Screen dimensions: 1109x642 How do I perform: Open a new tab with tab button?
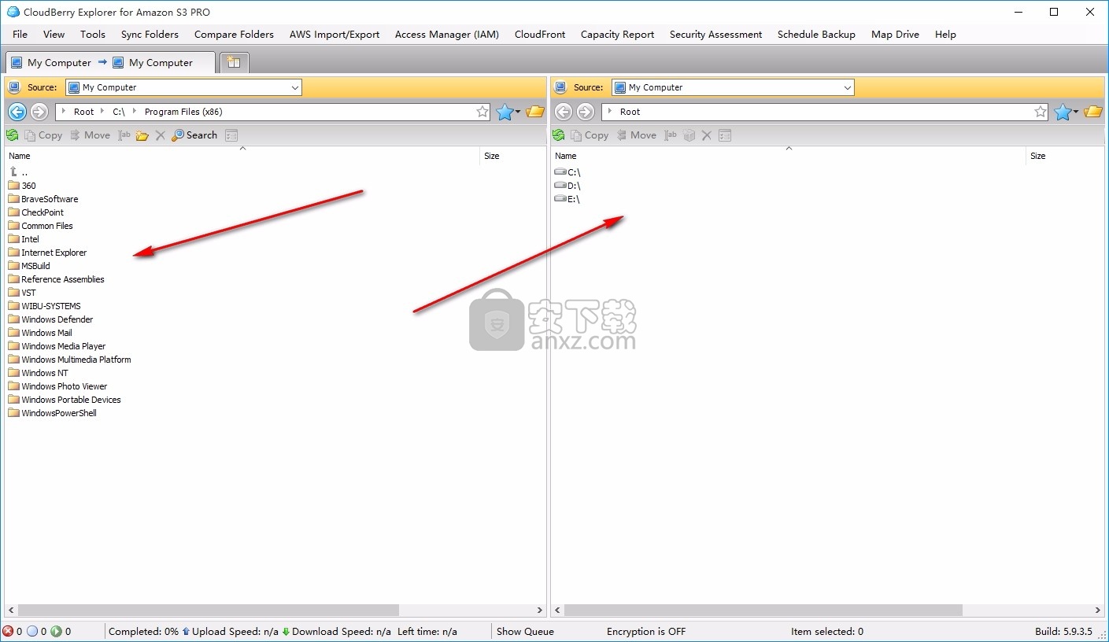(234, 63)
